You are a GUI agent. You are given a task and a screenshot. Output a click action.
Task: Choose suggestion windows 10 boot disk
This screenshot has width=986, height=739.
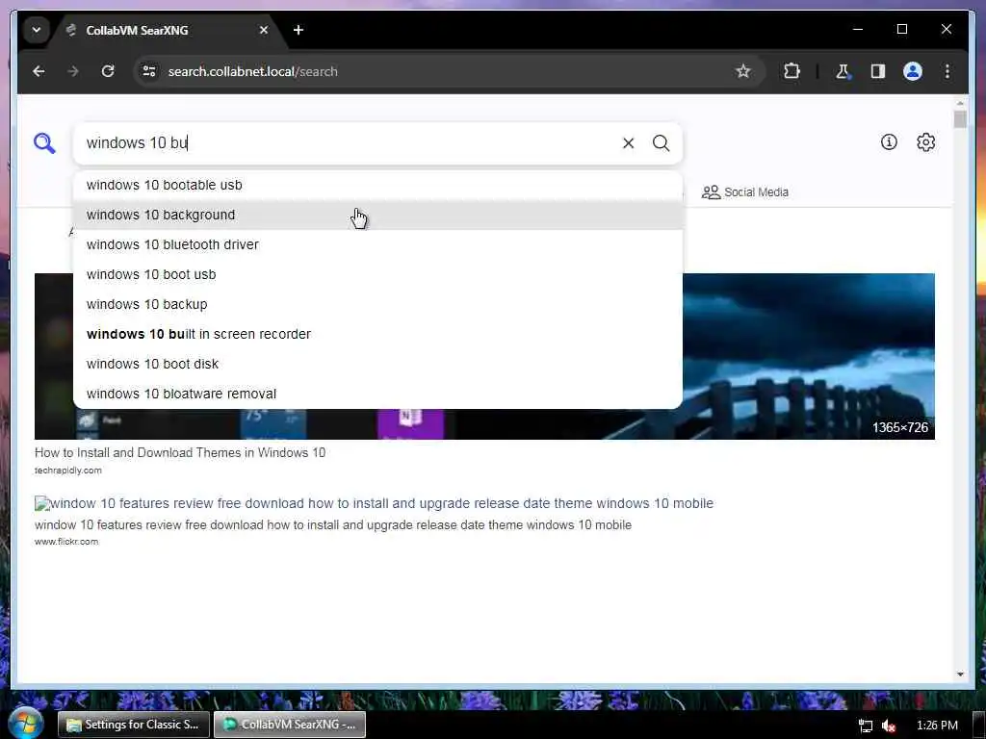point(377,364)
